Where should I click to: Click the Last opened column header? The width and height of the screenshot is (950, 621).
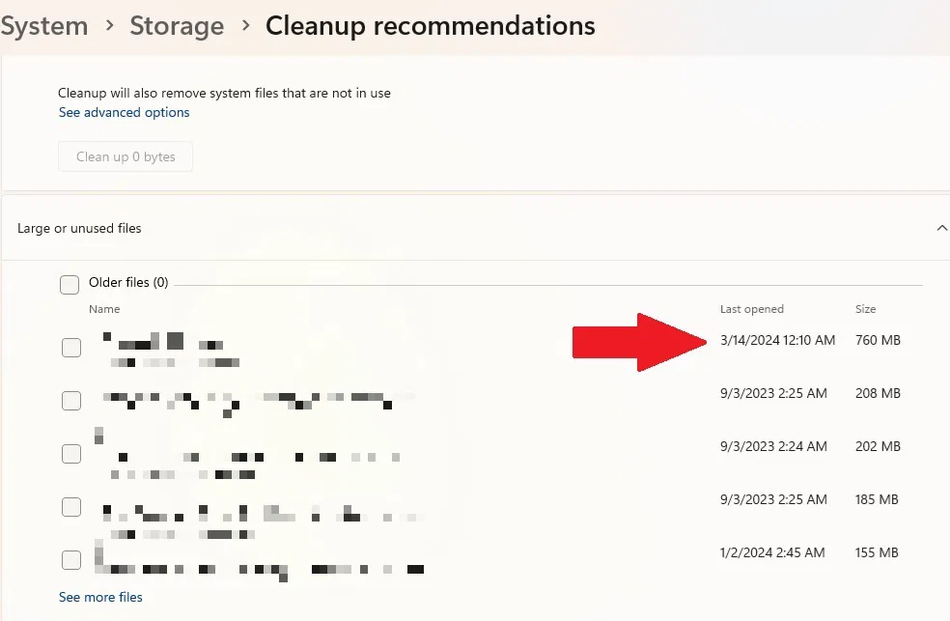752,310
